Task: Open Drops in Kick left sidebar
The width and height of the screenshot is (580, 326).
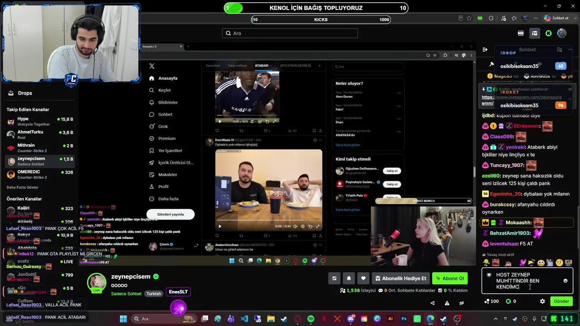Action: pyautogui.click(x=20, y=93)
